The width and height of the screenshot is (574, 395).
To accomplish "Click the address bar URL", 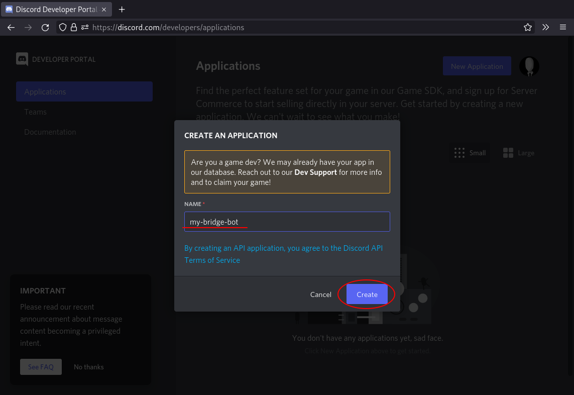I will (168, 28).
